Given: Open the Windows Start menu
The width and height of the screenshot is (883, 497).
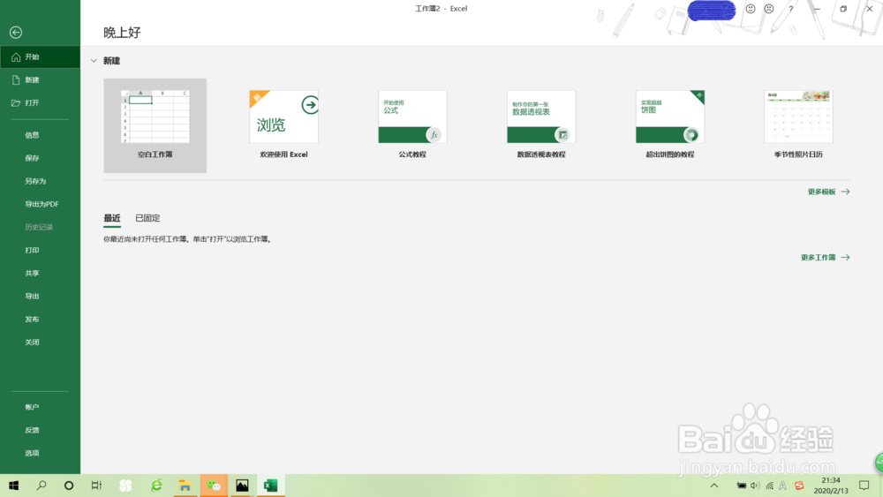Looking at the screenshot, I should click(x=13, y=486).
